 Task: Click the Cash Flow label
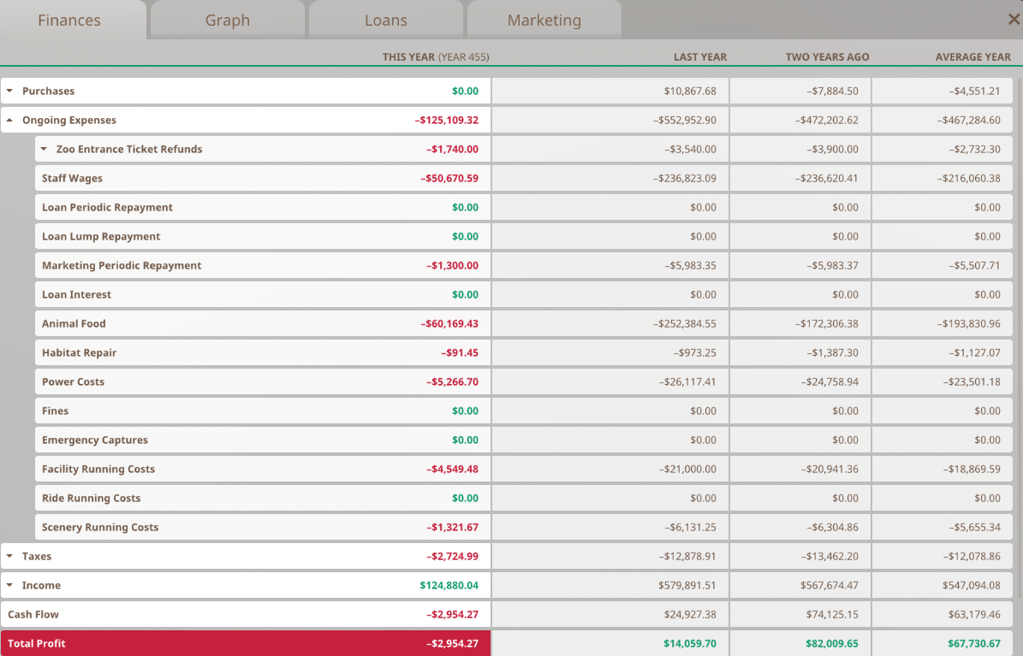click(x=33, y=614)
